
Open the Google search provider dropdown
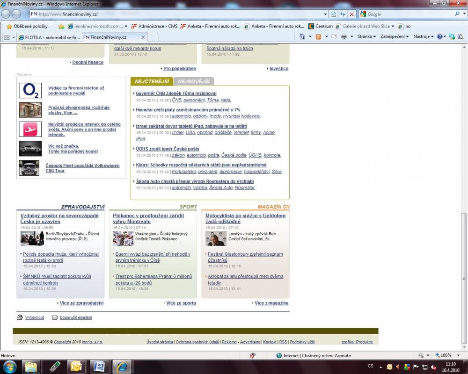tap(464, 14)
